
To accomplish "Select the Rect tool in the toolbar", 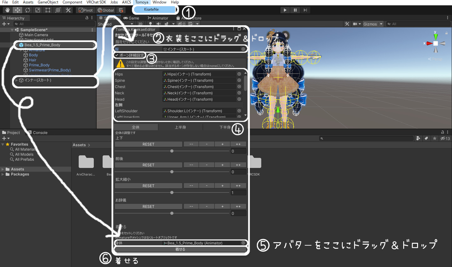I will pos(48,10).
